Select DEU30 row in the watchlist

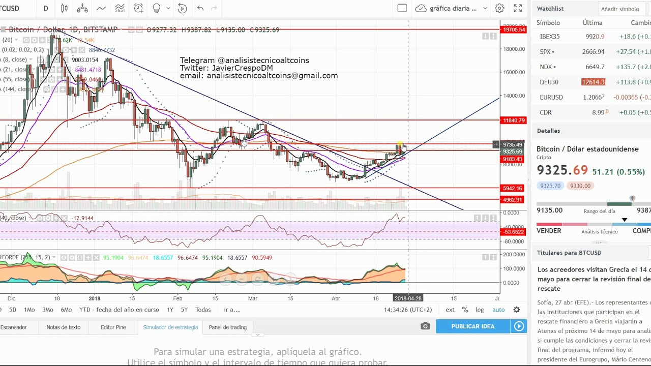[593, 82]
